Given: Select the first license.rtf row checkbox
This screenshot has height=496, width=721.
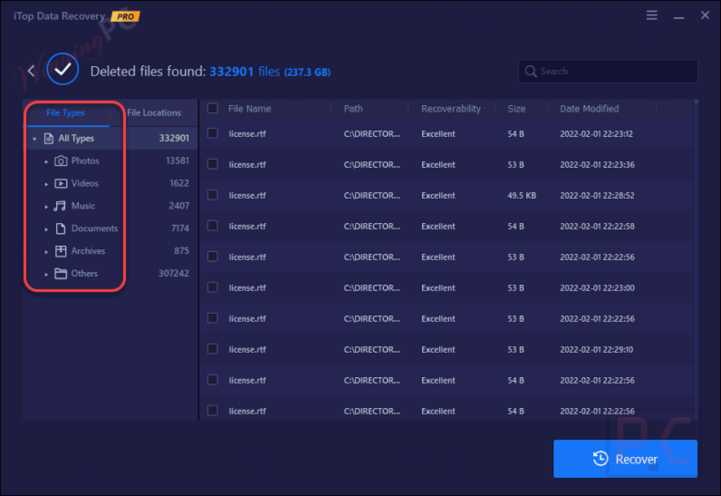Looking at the screenshot, I should (212, 134).
